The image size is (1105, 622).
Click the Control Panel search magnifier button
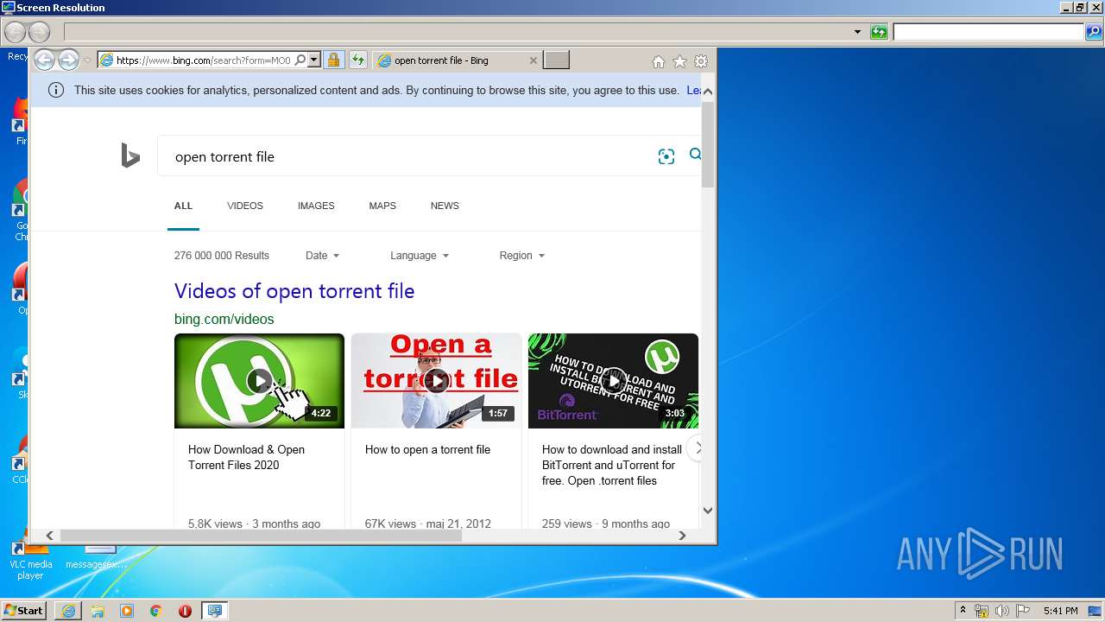tap(1094, 32)
